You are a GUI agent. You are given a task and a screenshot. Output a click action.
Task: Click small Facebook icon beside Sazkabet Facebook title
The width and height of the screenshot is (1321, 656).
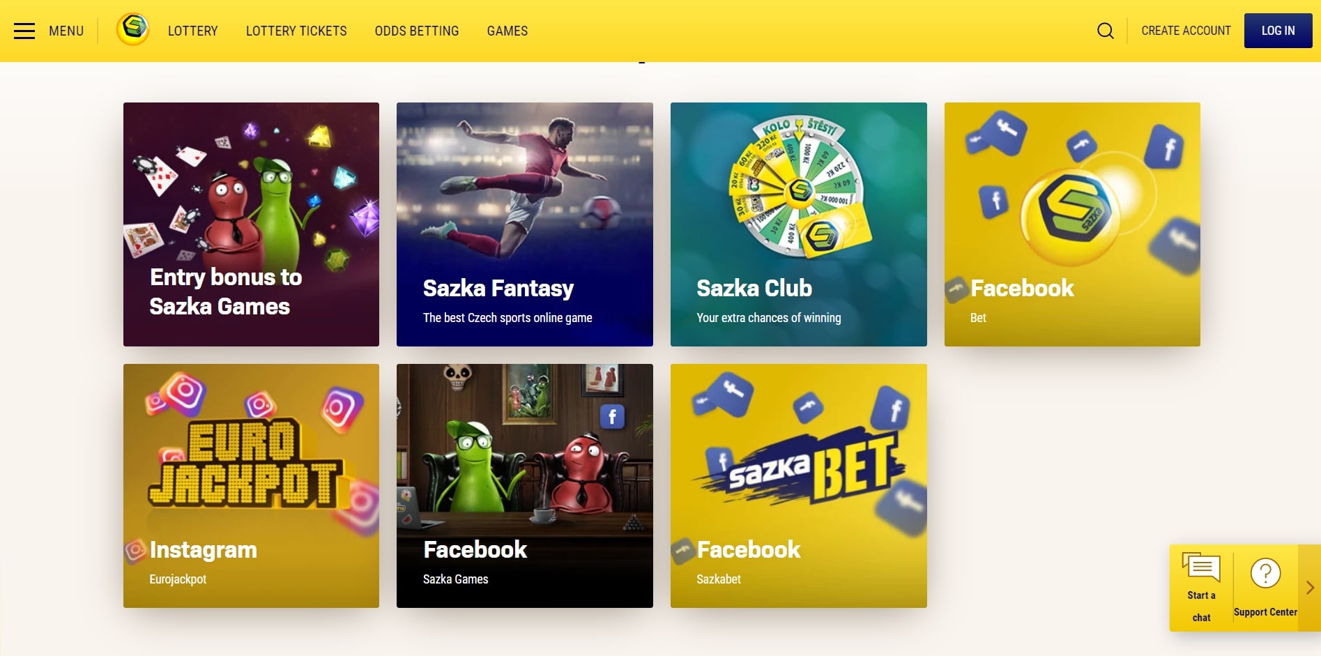tap(683, 551)
